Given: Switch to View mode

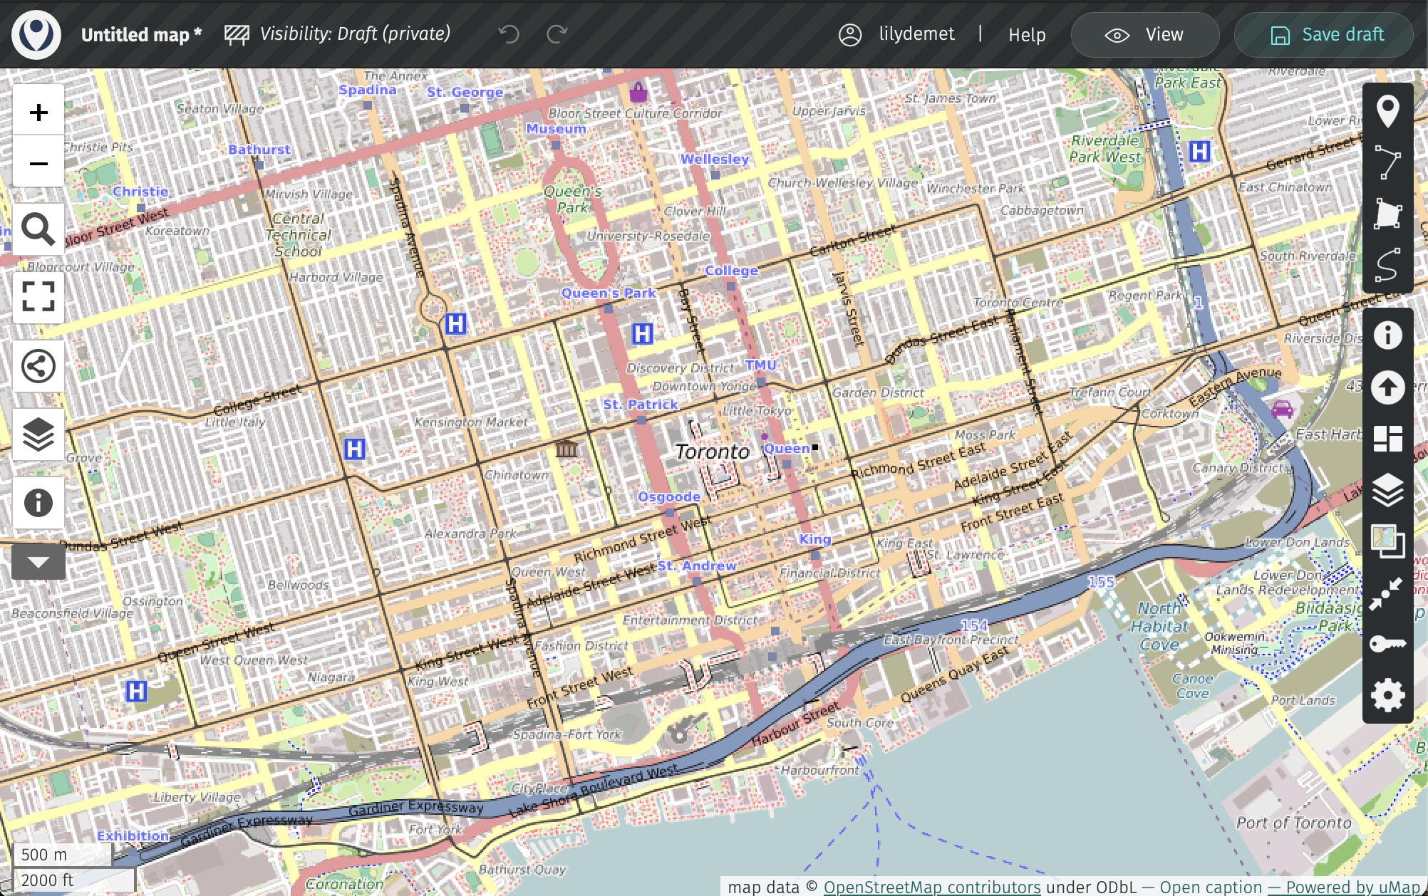Looking at the screenshot, I should (x=1144, y=35).
